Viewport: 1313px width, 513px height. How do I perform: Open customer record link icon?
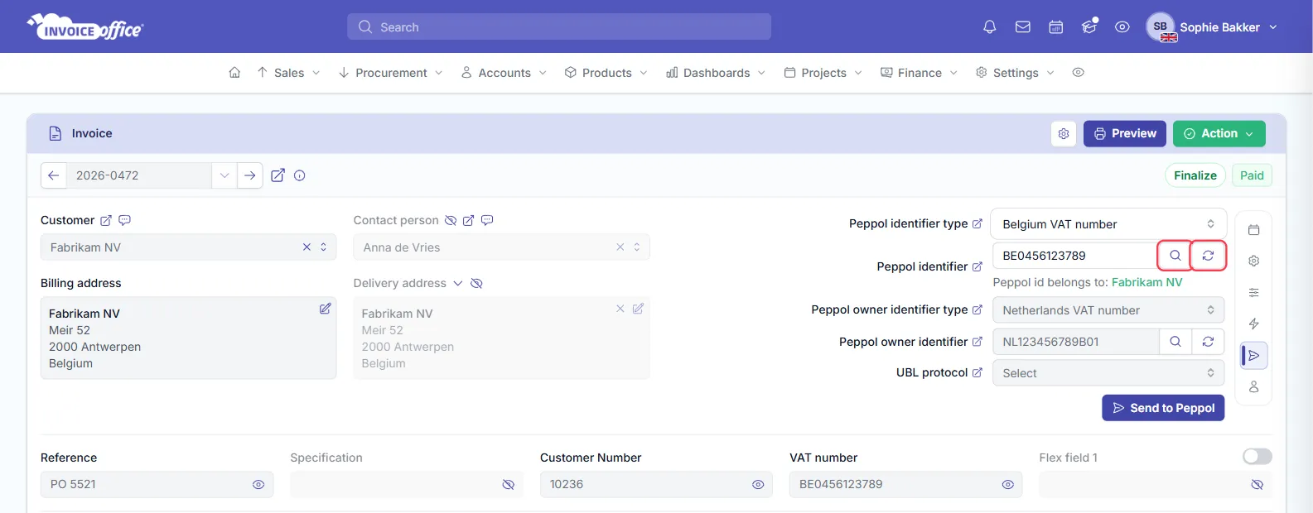(x=106, y=221)
